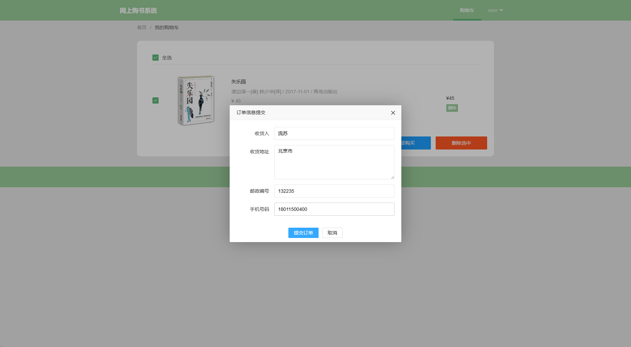
Task: Uncheck the 失乐园 book item checkbox
Action: pyautogui.click(x=156, y=100)
